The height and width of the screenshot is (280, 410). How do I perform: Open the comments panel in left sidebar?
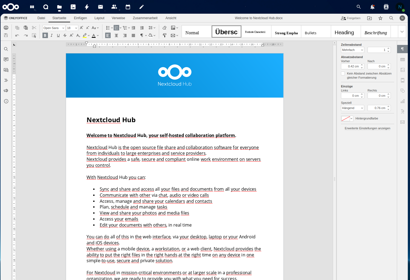[x=6, y=59]
